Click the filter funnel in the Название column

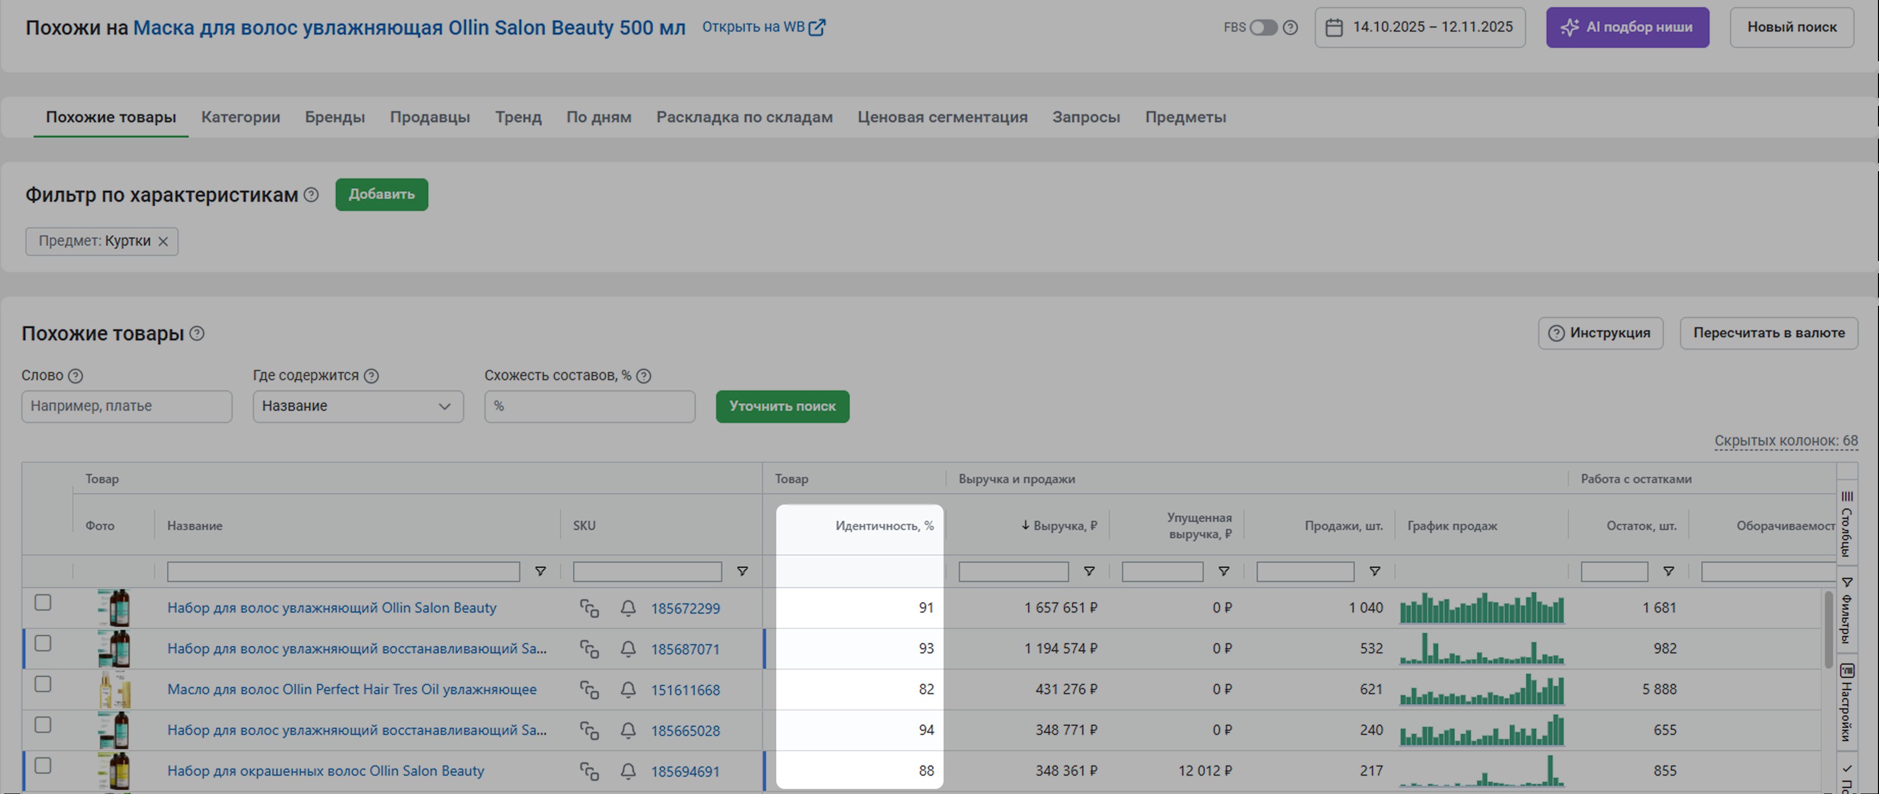tap(541, 572)
